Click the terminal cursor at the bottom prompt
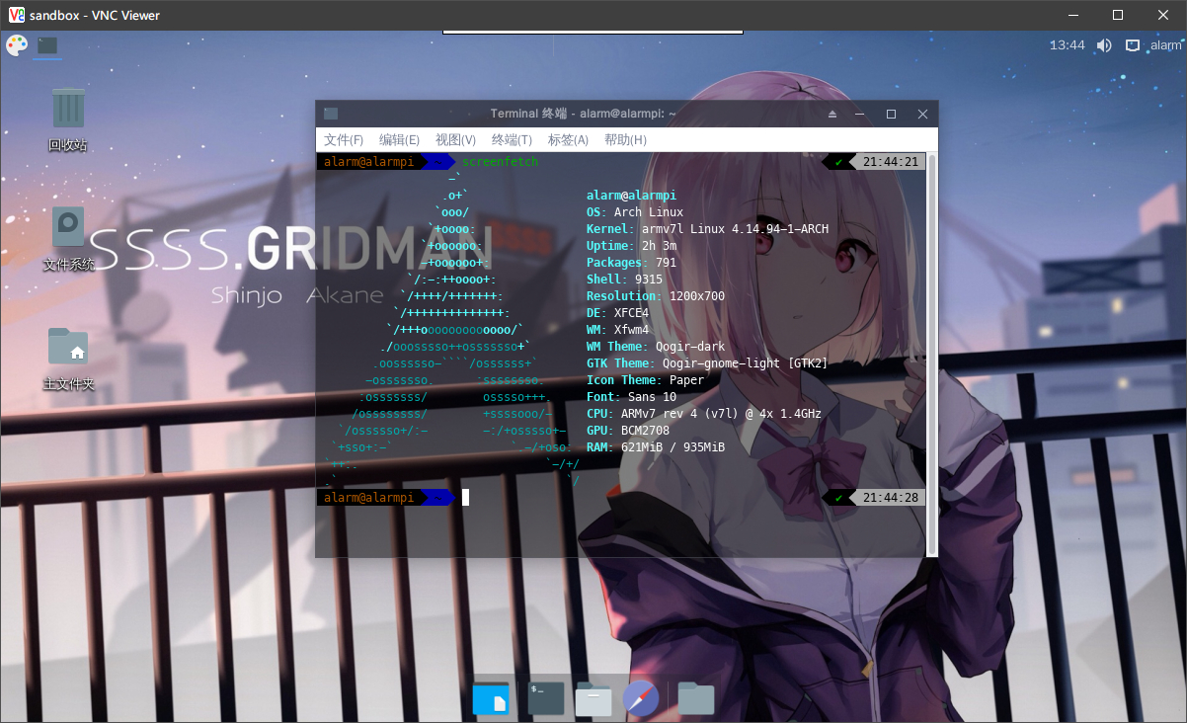 click(x=465, y=498)
